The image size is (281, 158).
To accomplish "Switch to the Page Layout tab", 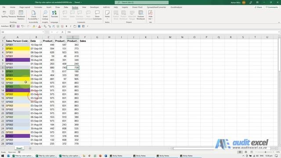I will [x=25, y=7].
